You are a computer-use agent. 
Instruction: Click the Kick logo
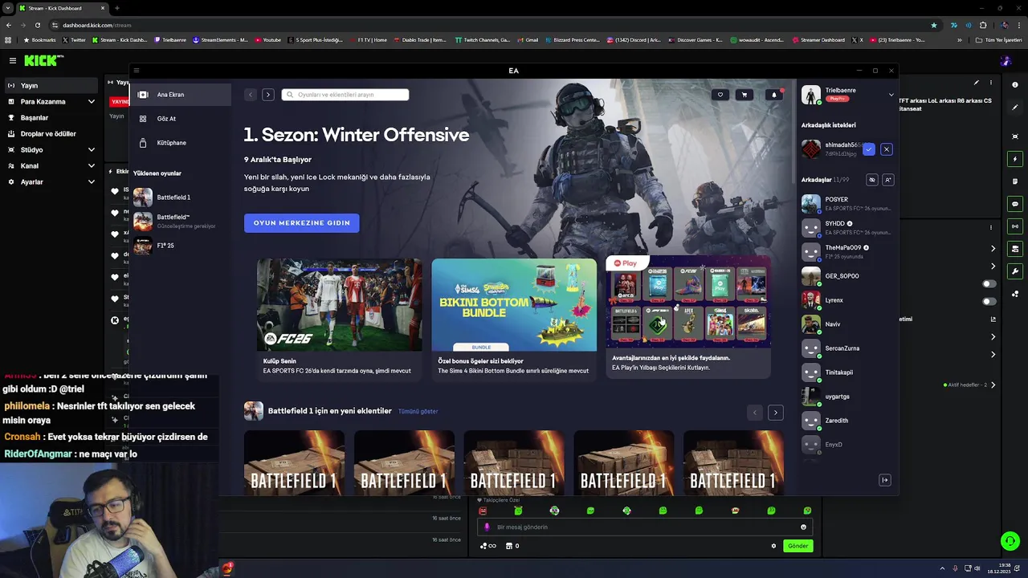point(44,60)
